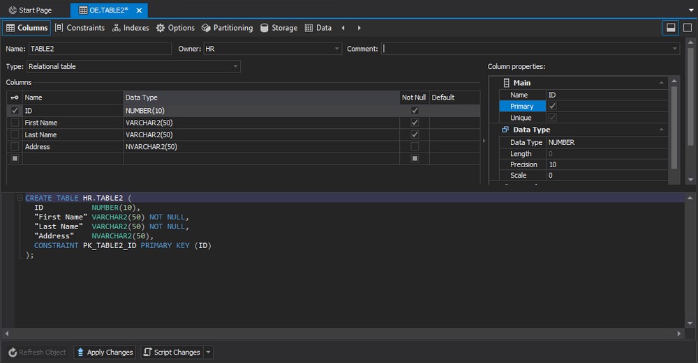Click the table icon on OE.TABLE2 tab
Viewport: 698px width, 363px height.
click(x=83, y=10)
